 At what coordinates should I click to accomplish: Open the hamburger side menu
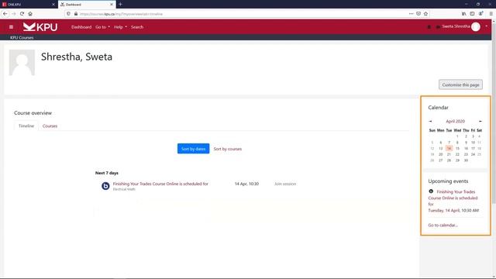pyautogui.click(x=11, y=27)
